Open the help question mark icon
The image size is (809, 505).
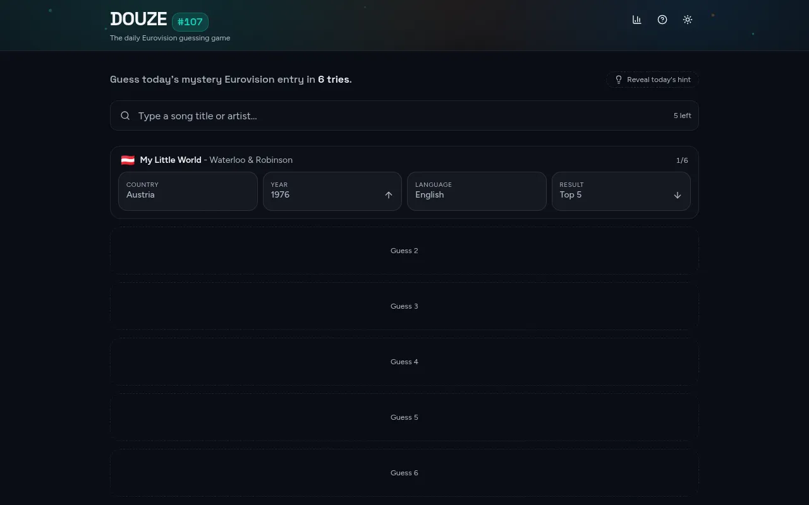[x=662, y=20]
